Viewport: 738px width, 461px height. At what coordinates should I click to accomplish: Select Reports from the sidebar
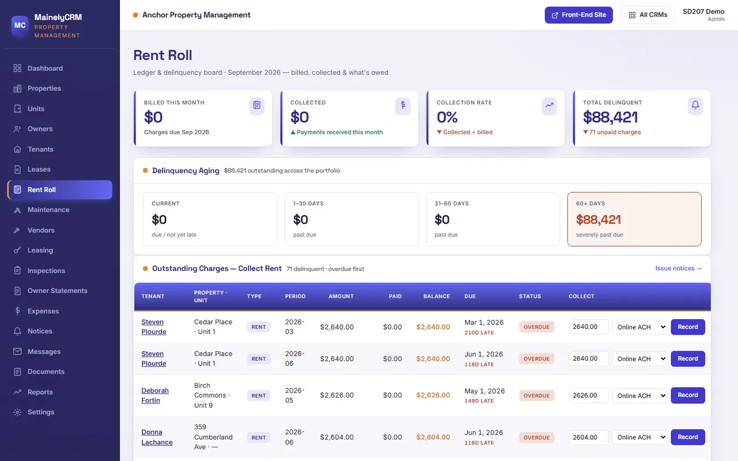pos(60,392)
